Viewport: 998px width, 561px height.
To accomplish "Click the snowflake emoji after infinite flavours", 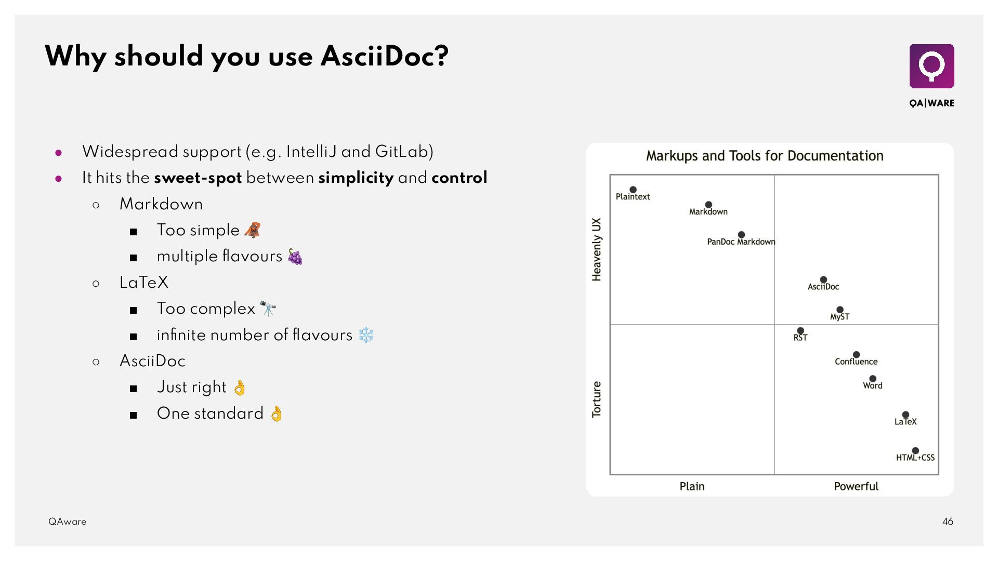I will (x=366, y=335).
